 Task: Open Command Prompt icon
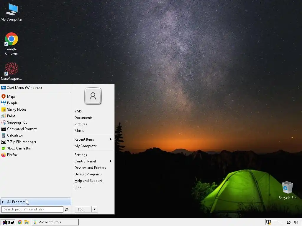coord(4,129)
